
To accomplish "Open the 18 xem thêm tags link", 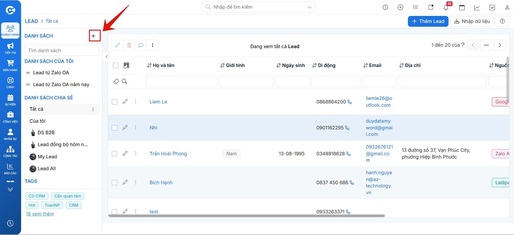I will (x=40, y=214).
